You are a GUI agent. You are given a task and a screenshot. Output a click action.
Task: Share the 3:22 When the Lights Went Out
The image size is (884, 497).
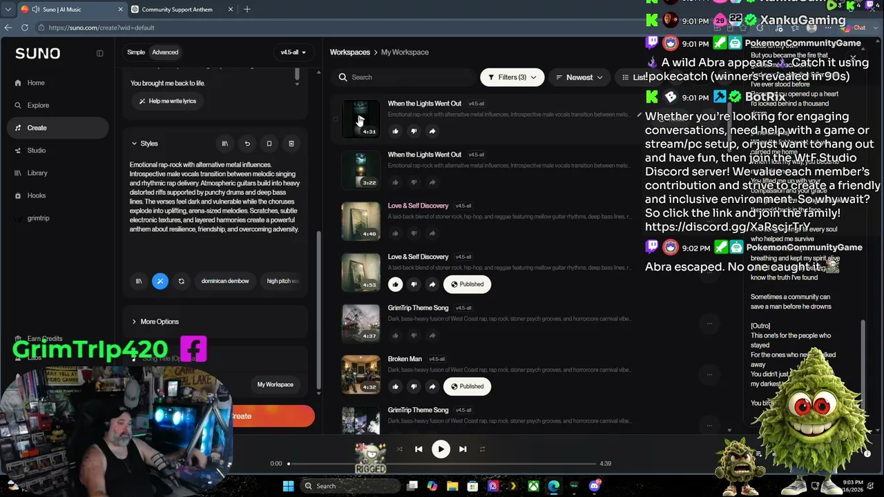click(x=432, y=182)
